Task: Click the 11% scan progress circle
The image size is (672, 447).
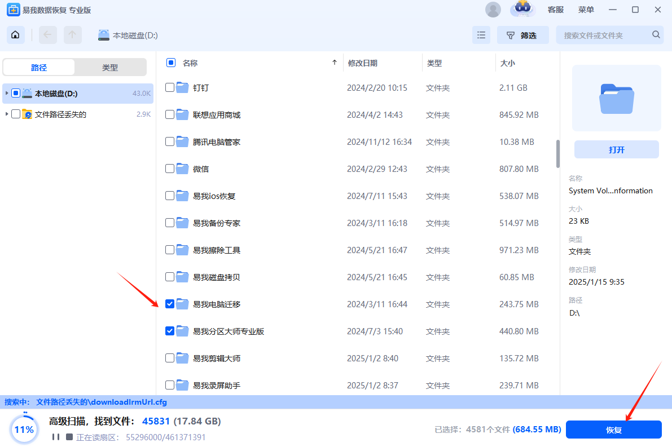Action: [x=24, y=429]
